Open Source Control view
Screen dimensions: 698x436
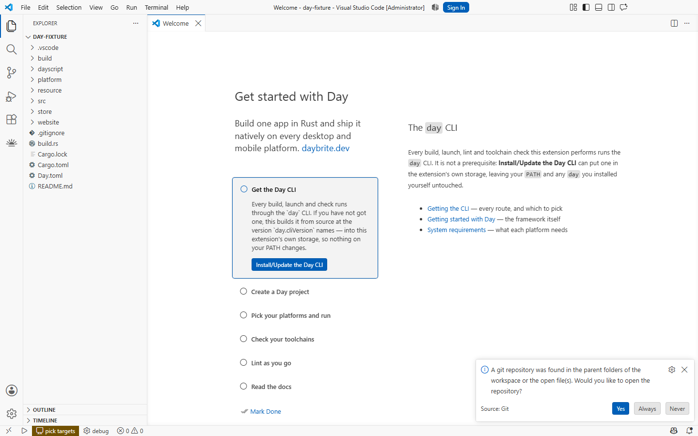tap(12, 73)
